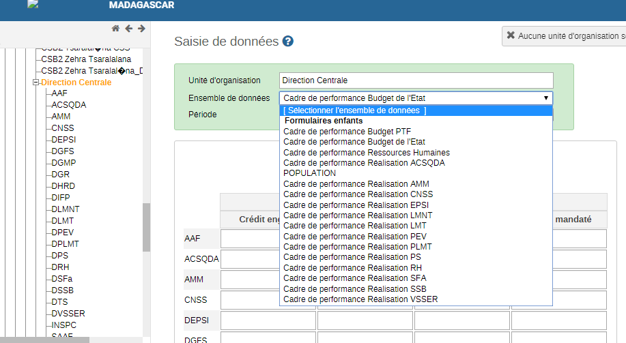Click the left arrow icon in sidebar
Viewport: 626px width, 343px height.
pyautogui.click(x=128, y=29)
